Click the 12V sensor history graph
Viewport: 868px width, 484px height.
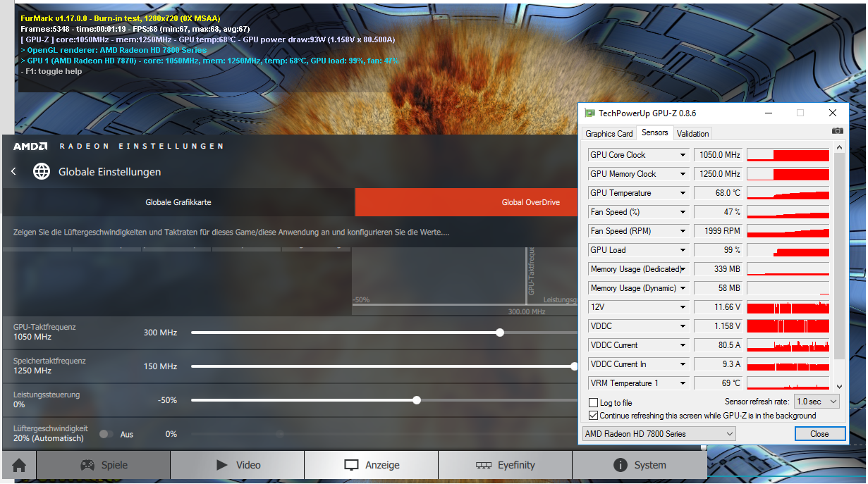pyautogui.click(x=788, y=307)
